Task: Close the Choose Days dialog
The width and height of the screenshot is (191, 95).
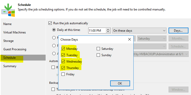Action: tap(130, 39)
